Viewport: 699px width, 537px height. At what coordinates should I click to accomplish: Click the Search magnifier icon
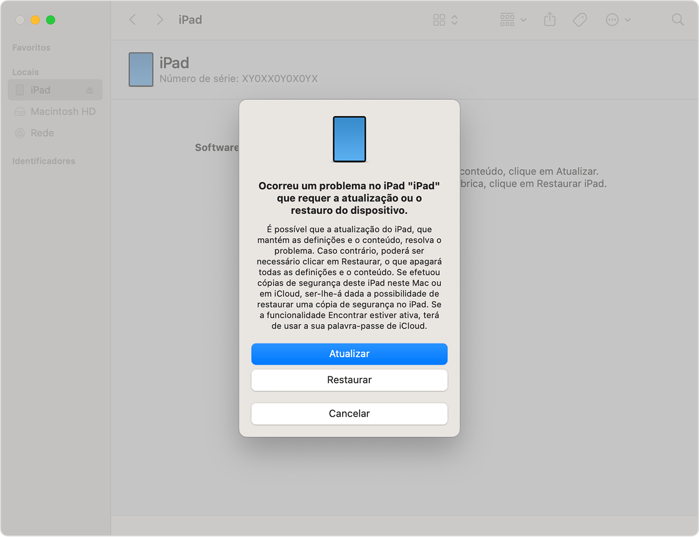pos(678,19)
